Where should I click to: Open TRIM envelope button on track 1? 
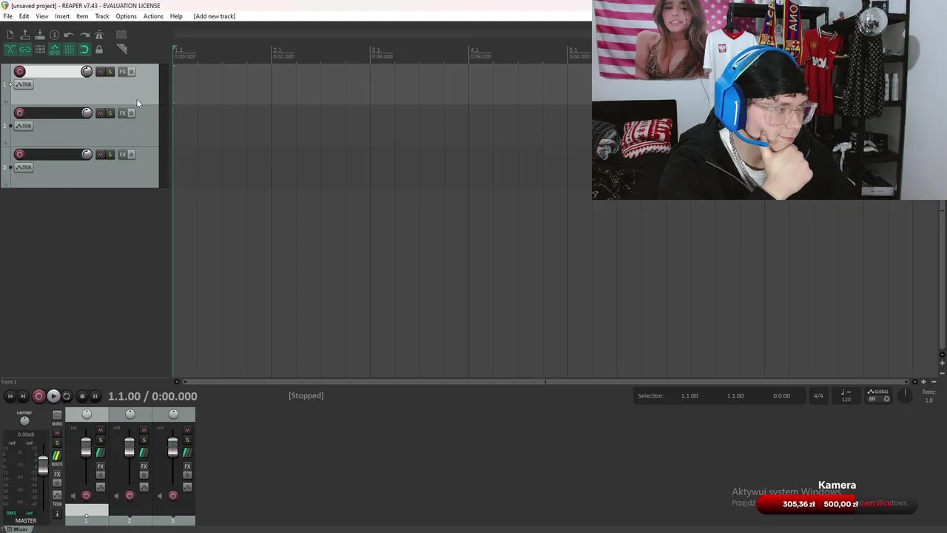point(24,84)
